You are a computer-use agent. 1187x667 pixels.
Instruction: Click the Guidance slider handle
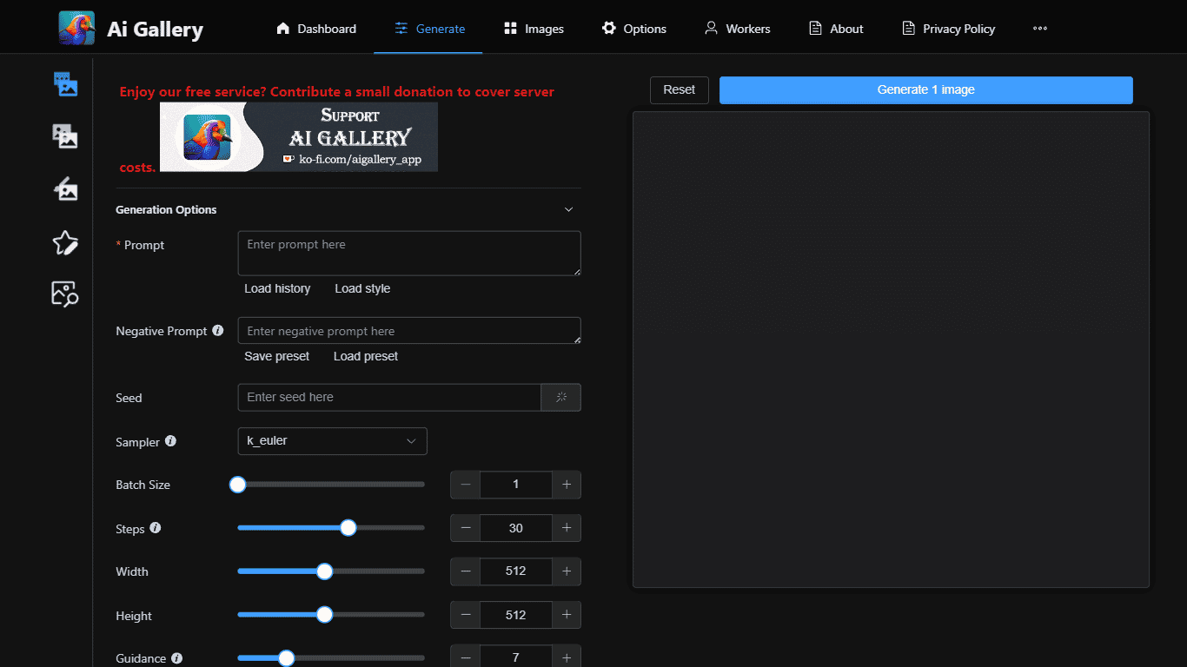286,657
